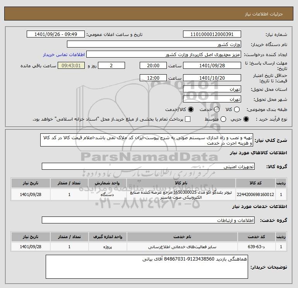The image size is (298, 288).
Task: Choose the جزیی purchase process option
Action: [246, 119]
